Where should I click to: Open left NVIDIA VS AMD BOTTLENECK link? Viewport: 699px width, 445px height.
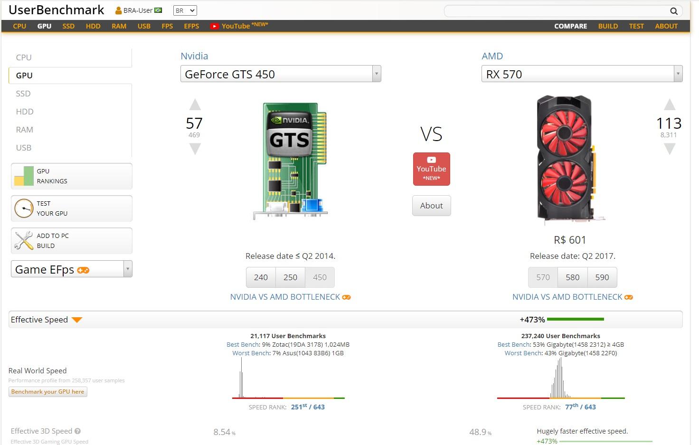click(290, 297)
